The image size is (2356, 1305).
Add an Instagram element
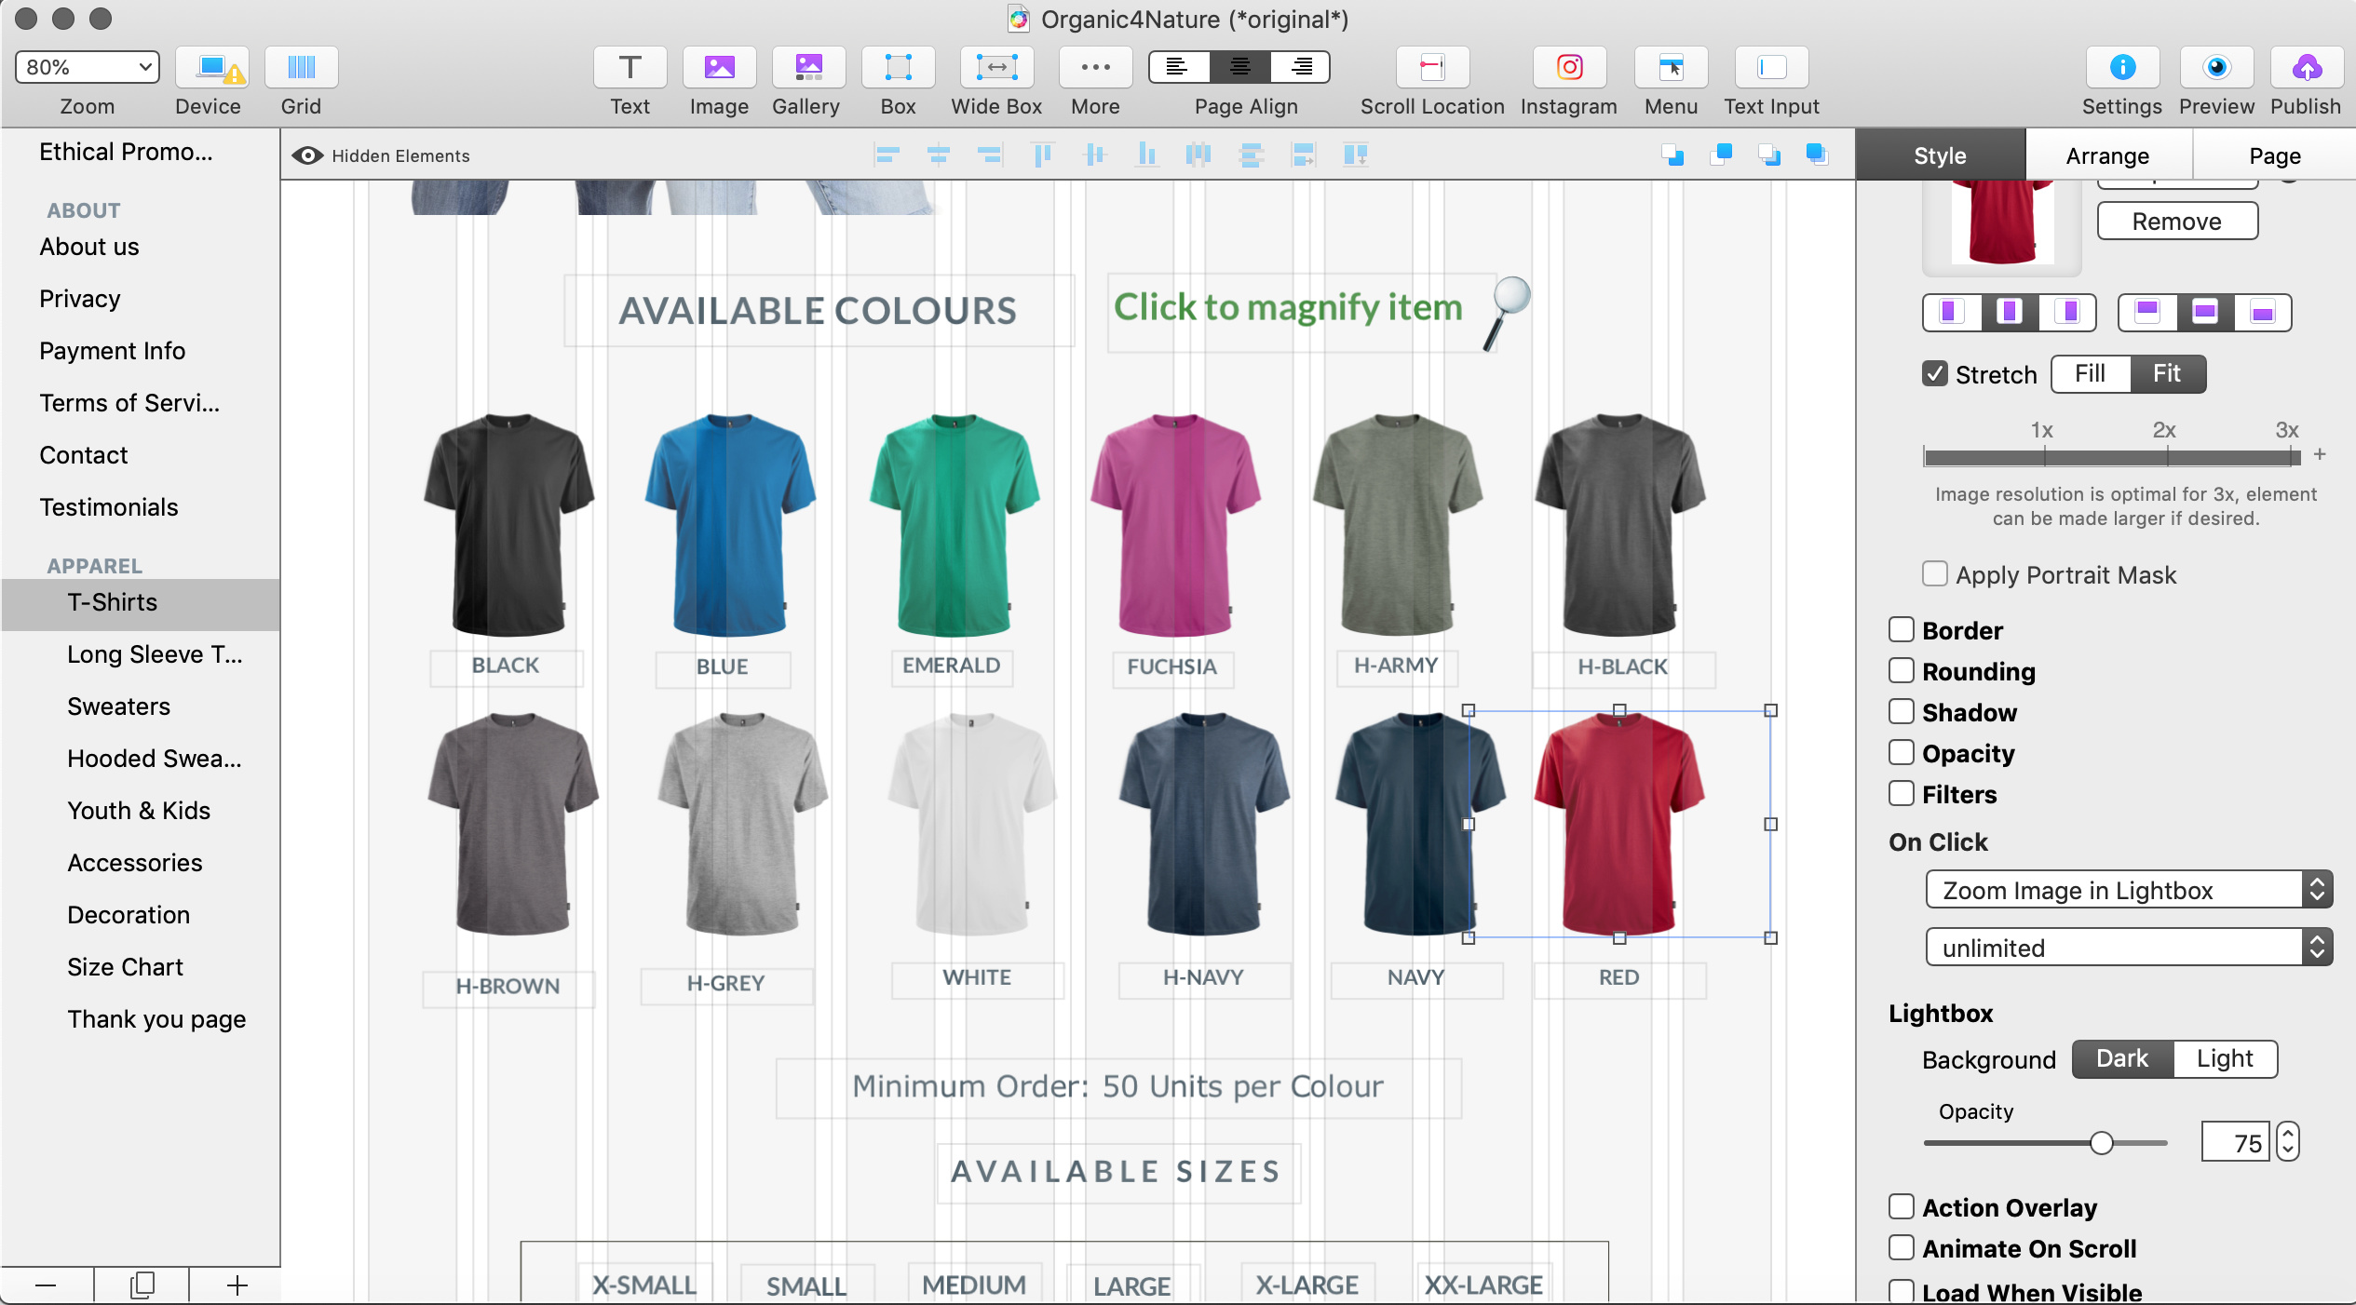[1569, 67]
